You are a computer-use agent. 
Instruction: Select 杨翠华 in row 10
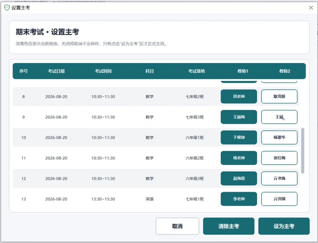(279, 138)
